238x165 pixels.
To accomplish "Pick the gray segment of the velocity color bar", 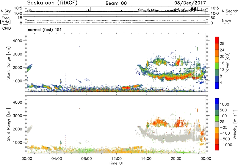I will (217, 124).
